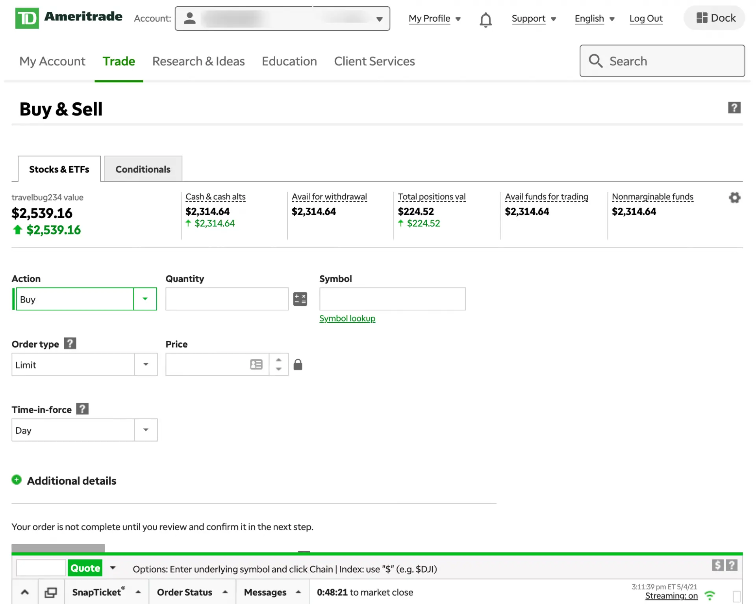Click Nonmarginable funds label
The image size is (756, 604).
coord(652,197)
